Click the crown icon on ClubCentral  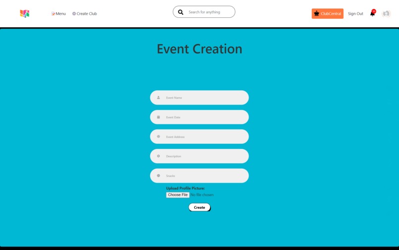316,13
